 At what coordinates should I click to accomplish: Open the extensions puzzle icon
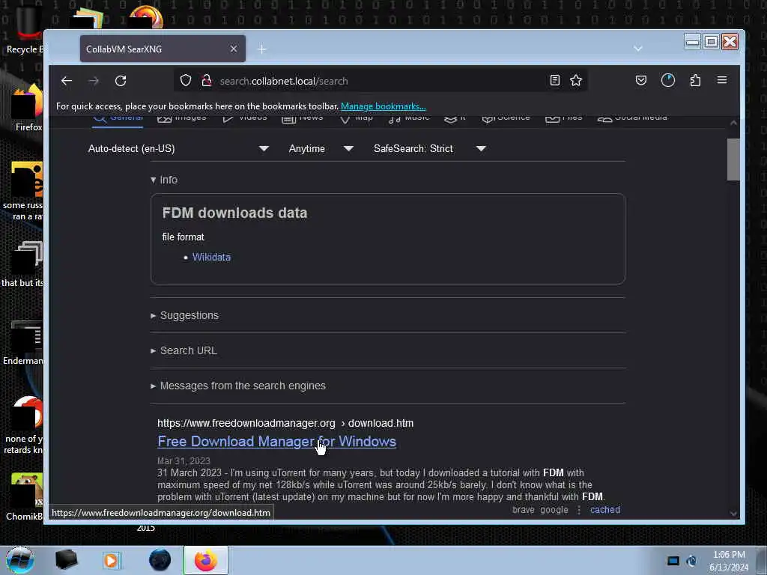[695, 80]
